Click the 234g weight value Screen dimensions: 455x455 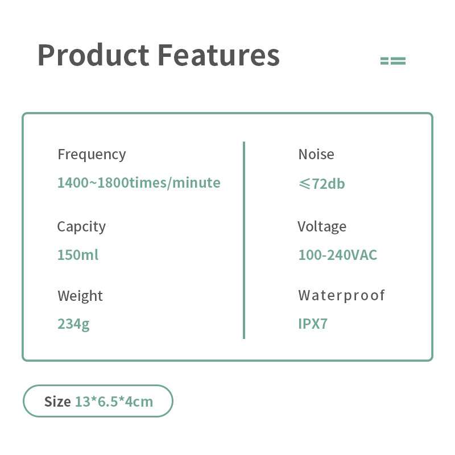[73, 324]
